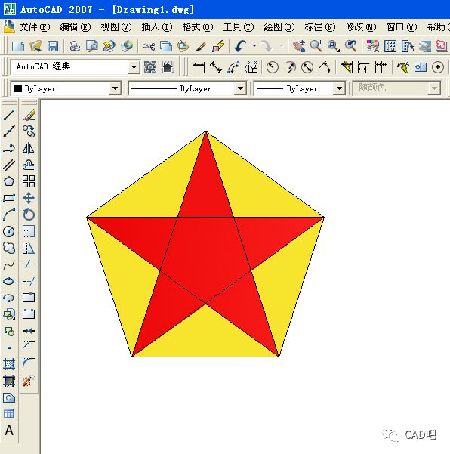Open the 标注(N) menu
450x454 pixels.
(320, 27)
